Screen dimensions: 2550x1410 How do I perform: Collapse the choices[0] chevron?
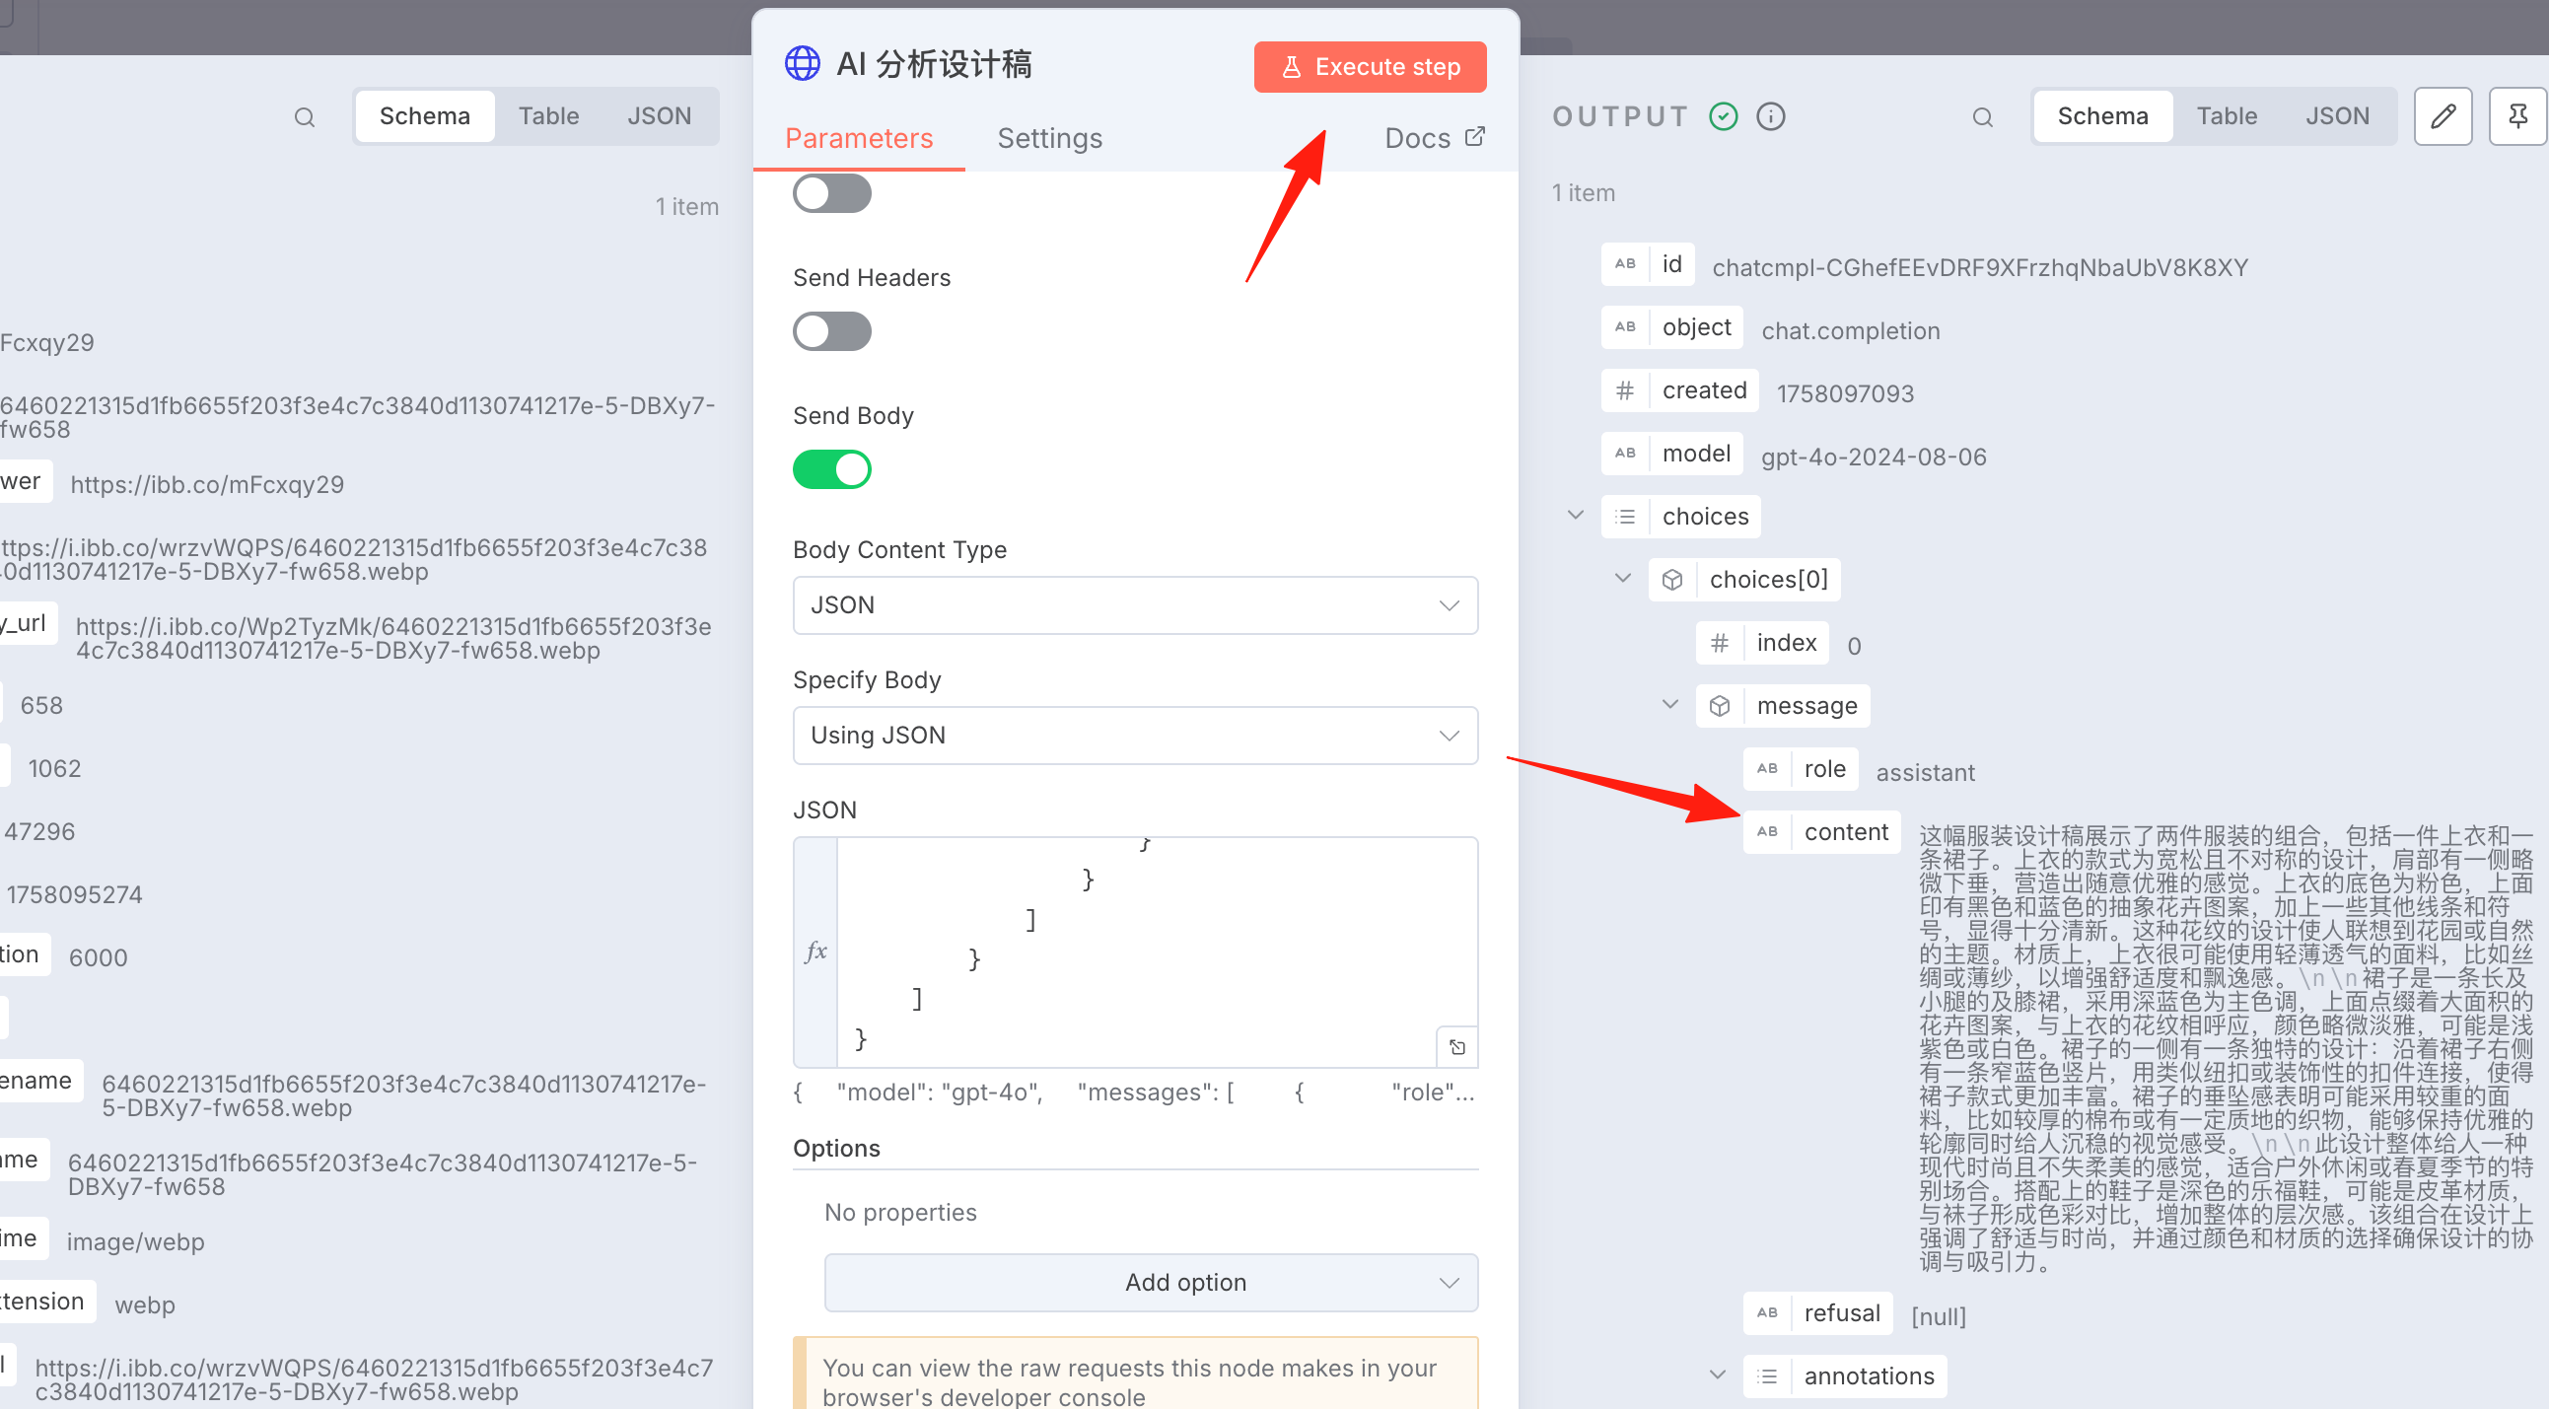[x=1623, y=578]
